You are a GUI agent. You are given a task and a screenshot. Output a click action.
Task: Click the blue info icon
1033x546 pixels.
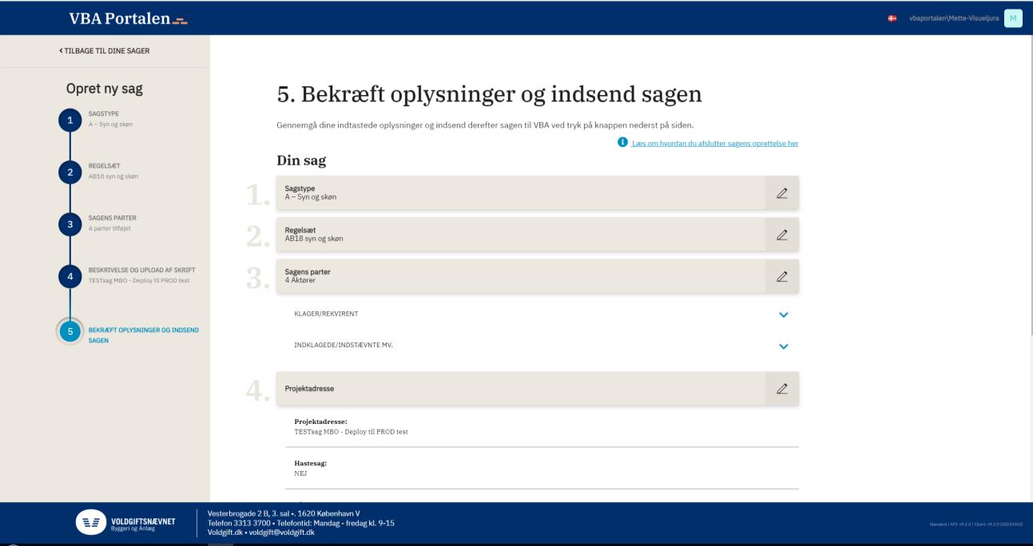(x=622, y=143)
